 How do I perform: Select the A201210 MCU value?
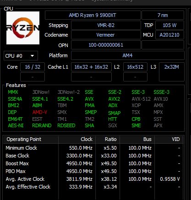click(x=169, y=35)
